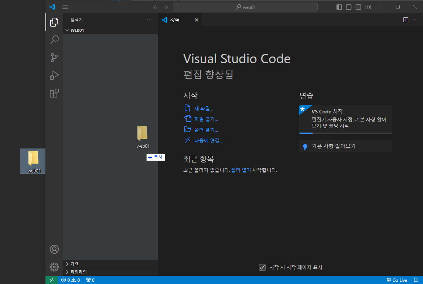
Task: Open remote window from green status icon
Action: coord(52,280)
